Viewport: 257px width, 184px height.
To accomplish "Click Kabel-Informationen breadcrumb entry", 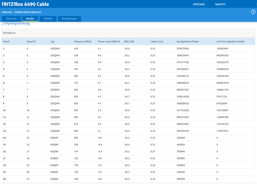I will point(28,12).
